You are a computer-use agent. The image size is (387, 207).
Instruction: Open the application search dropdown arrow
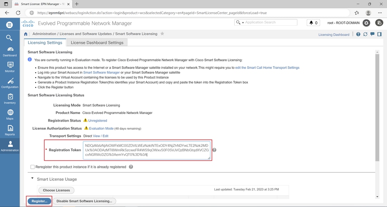click(243, 23)
